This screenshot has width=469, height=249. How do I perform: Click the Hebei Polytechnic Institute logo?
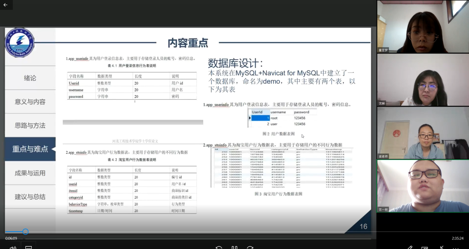coord(20,42)
